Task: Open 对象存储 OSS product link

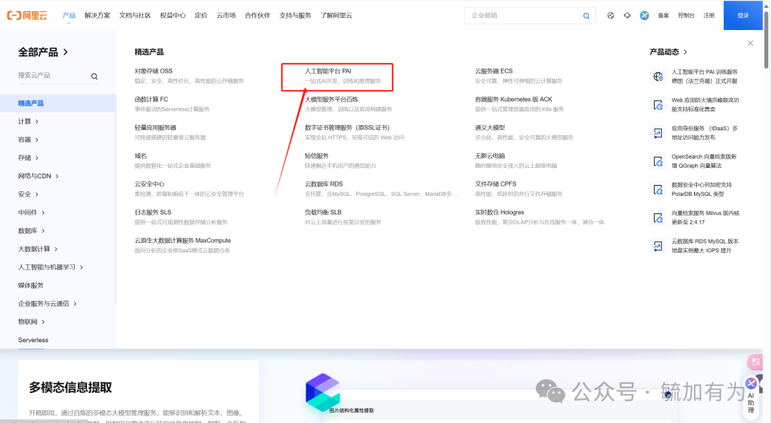Action: [x=153, y=71]
